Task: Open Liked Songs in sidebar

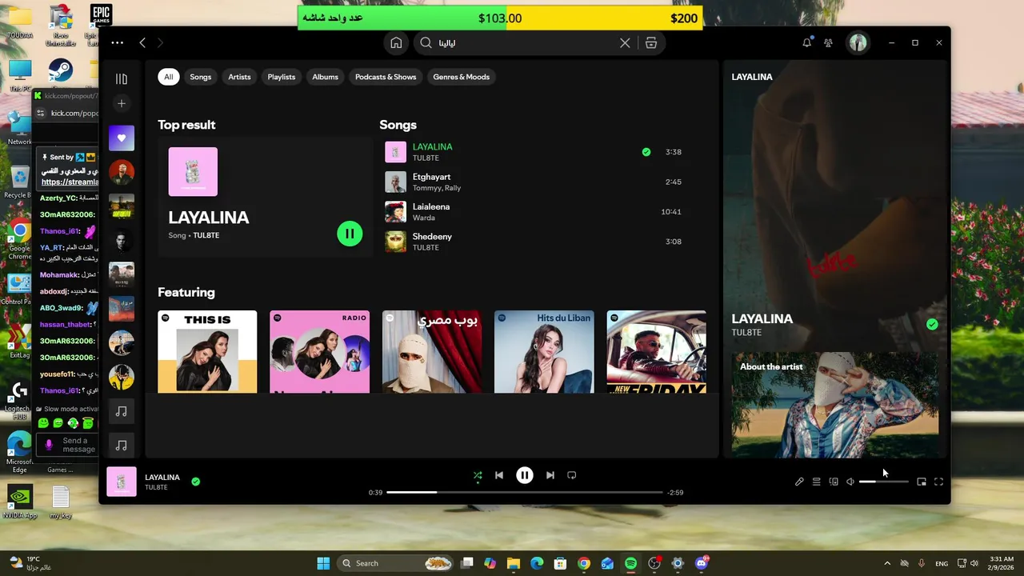Action: [122, 138]
